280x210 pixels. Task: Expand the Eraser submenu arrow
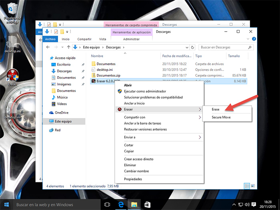coord(200,109)
